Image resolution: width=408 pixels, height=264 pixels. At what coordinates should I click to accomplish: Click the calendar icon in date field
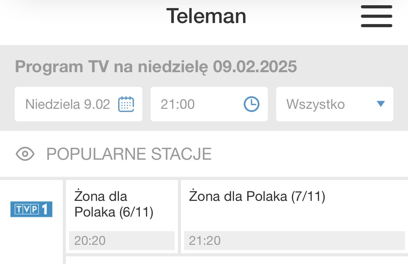point(126,104)
